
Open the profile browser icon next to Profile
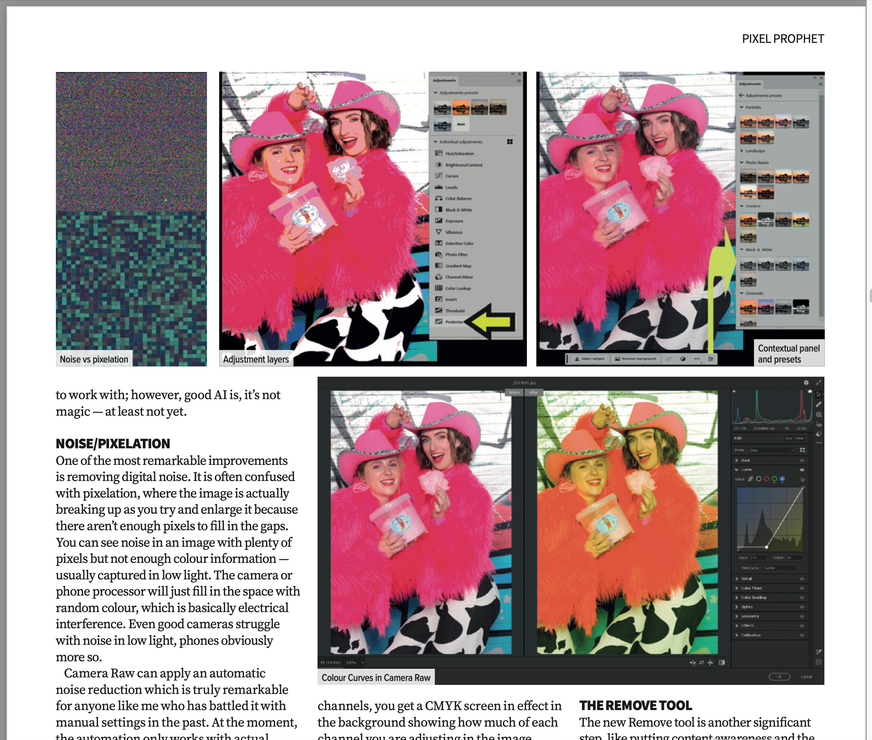[x=802, y=450]
